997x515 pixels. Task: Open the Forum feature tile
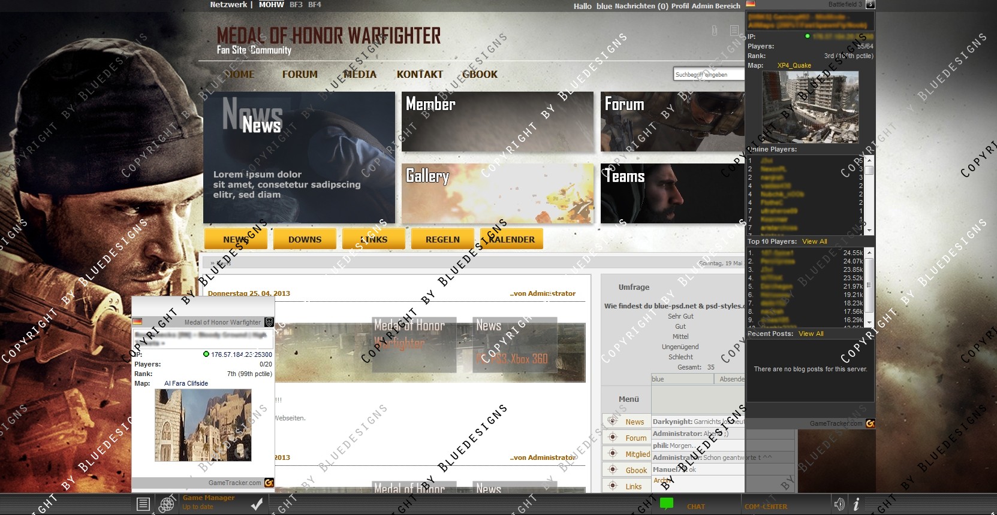(x=673, y=122)
